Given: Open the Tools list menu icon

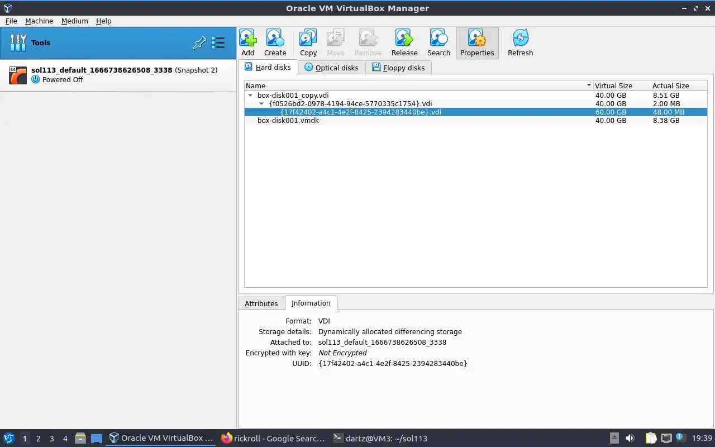Looking at the screenshot, I should click(218, 43).
